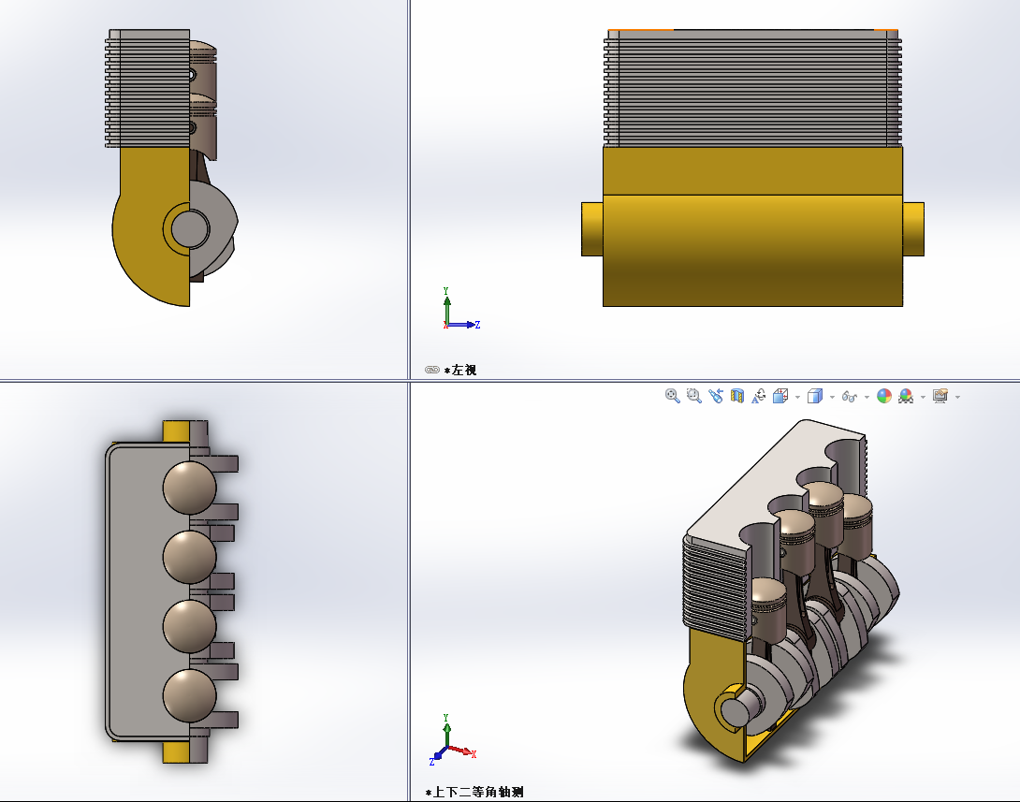
Task: Expand the View Orientation dropdown arrow
Action: [797, 398]
